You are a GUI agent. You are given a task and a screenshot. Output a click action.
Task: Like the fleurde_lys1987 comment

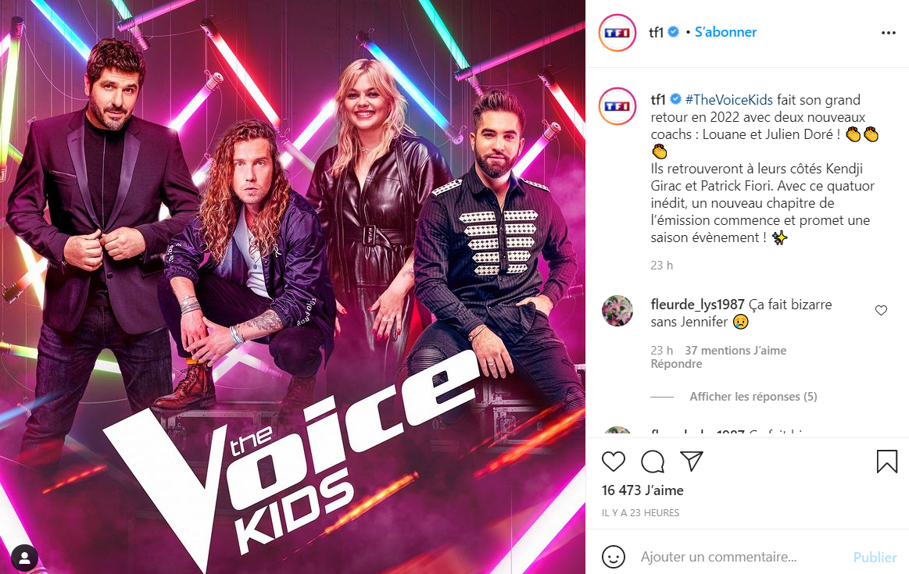881,311
